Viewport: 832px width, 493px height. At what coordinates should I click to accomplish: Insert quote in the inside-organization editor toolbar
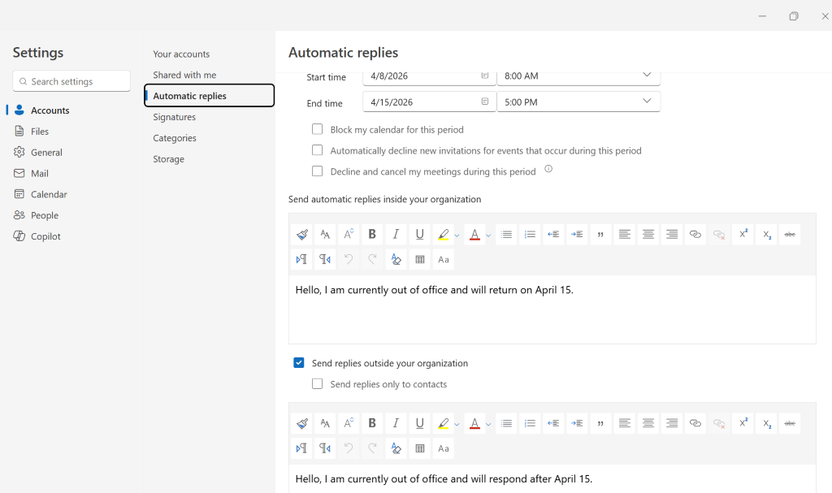600,234
